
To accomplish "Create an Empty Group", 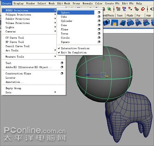I will tap(13, 88).
